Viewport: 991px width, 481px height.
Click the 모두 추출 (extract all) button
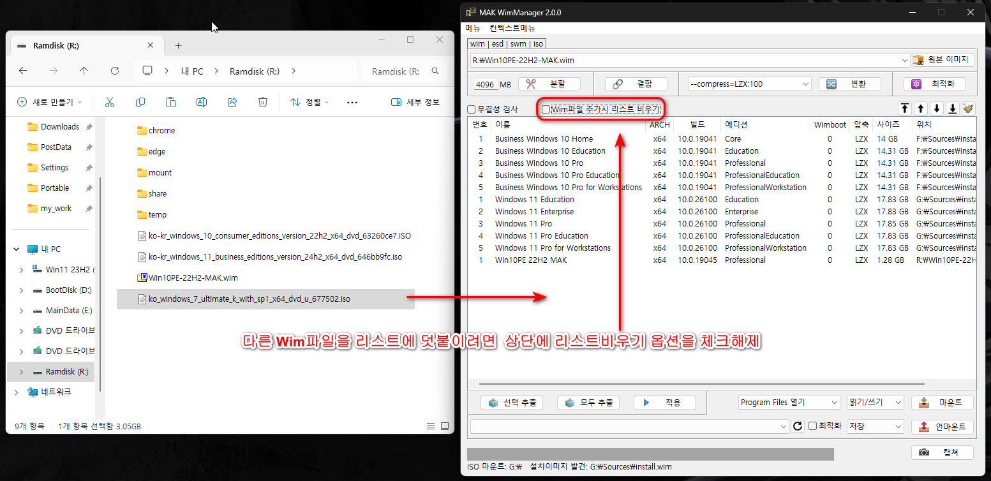coord(588,403)
